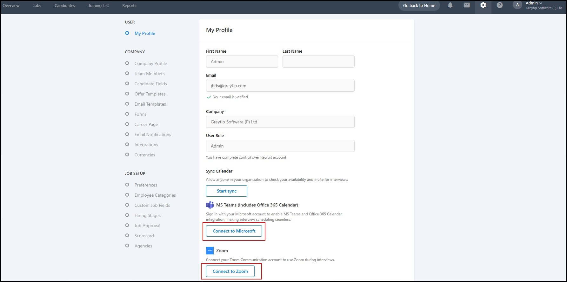Click the First Name input field
This screenshot has width=567, height=282.
coord(242,62)
